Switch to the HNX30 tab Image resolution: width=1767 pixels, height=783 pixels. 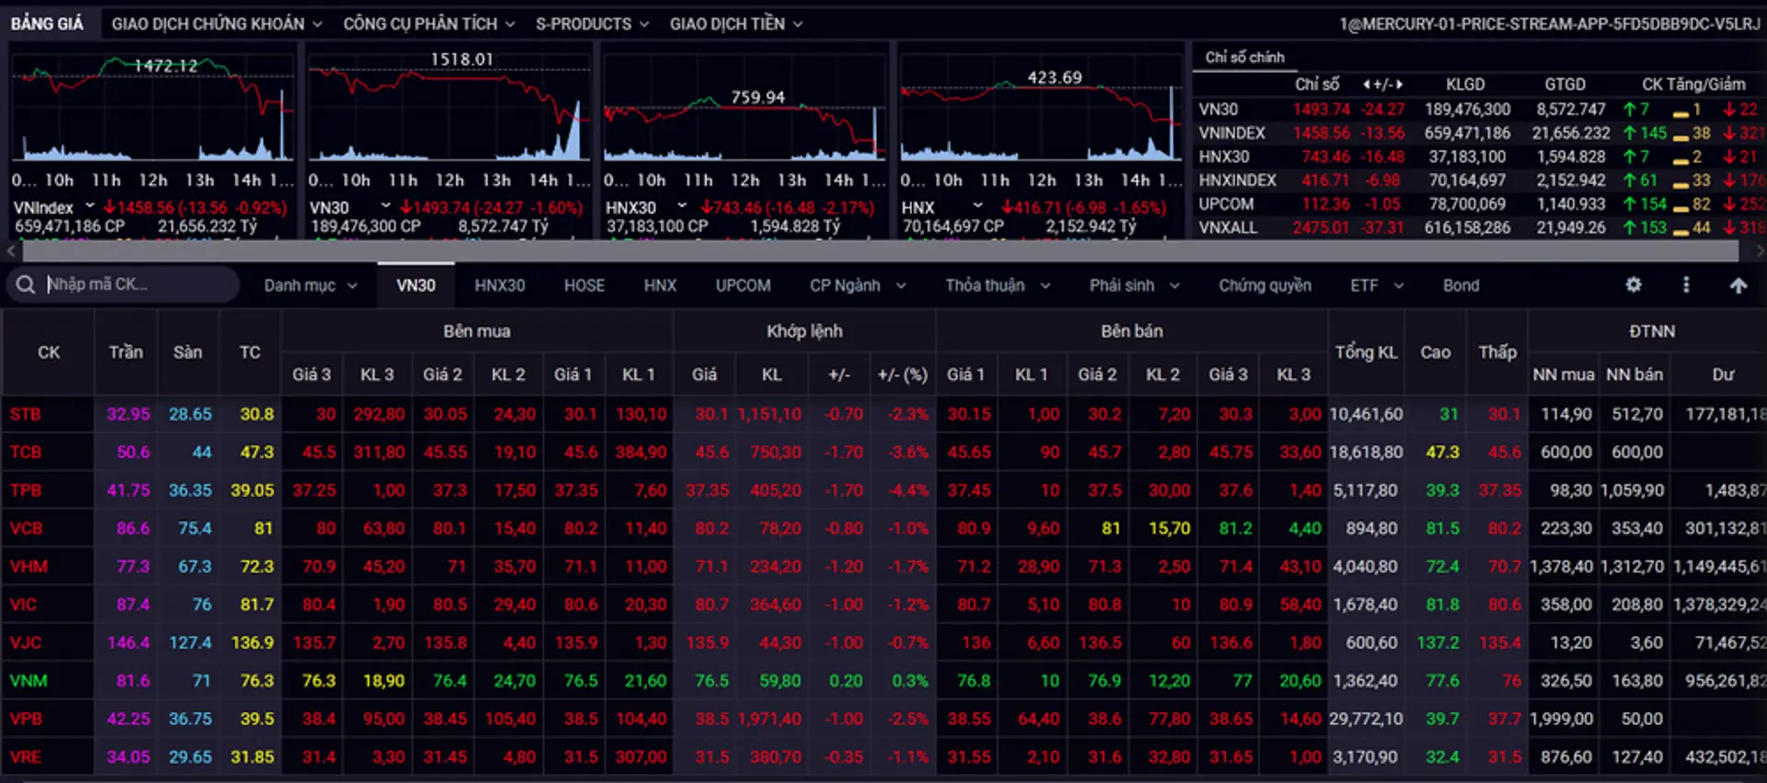[500, 286]
